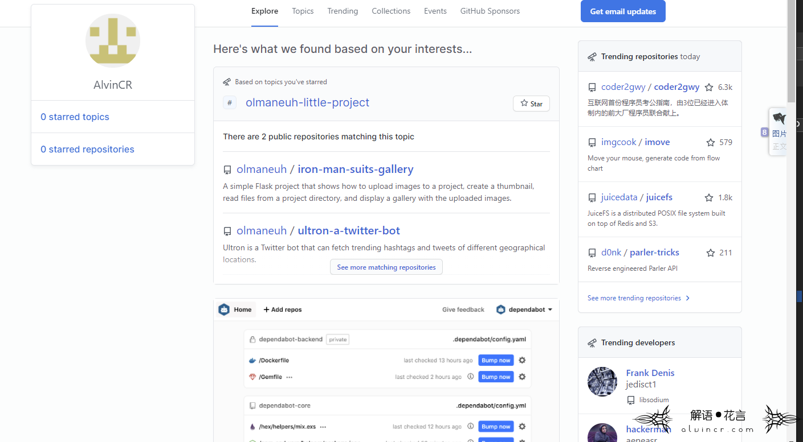Click Dependabot Home button in preview
The width and height of the screenshot is (803, 442).
pyautogui.click(x=236, y=309)
